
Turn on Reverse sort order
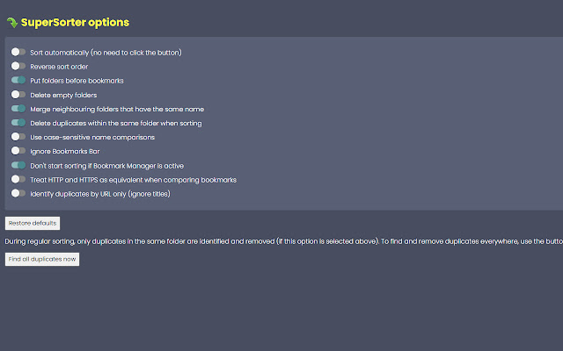click(18, 67)
